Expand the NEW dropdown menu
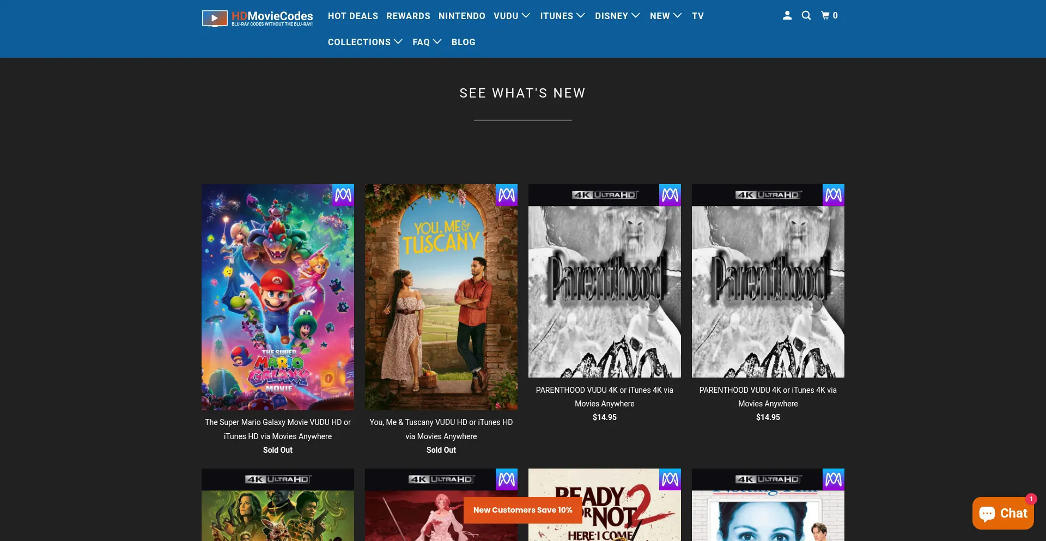Viewport: 1046px width, 541px height. (666, 16)
